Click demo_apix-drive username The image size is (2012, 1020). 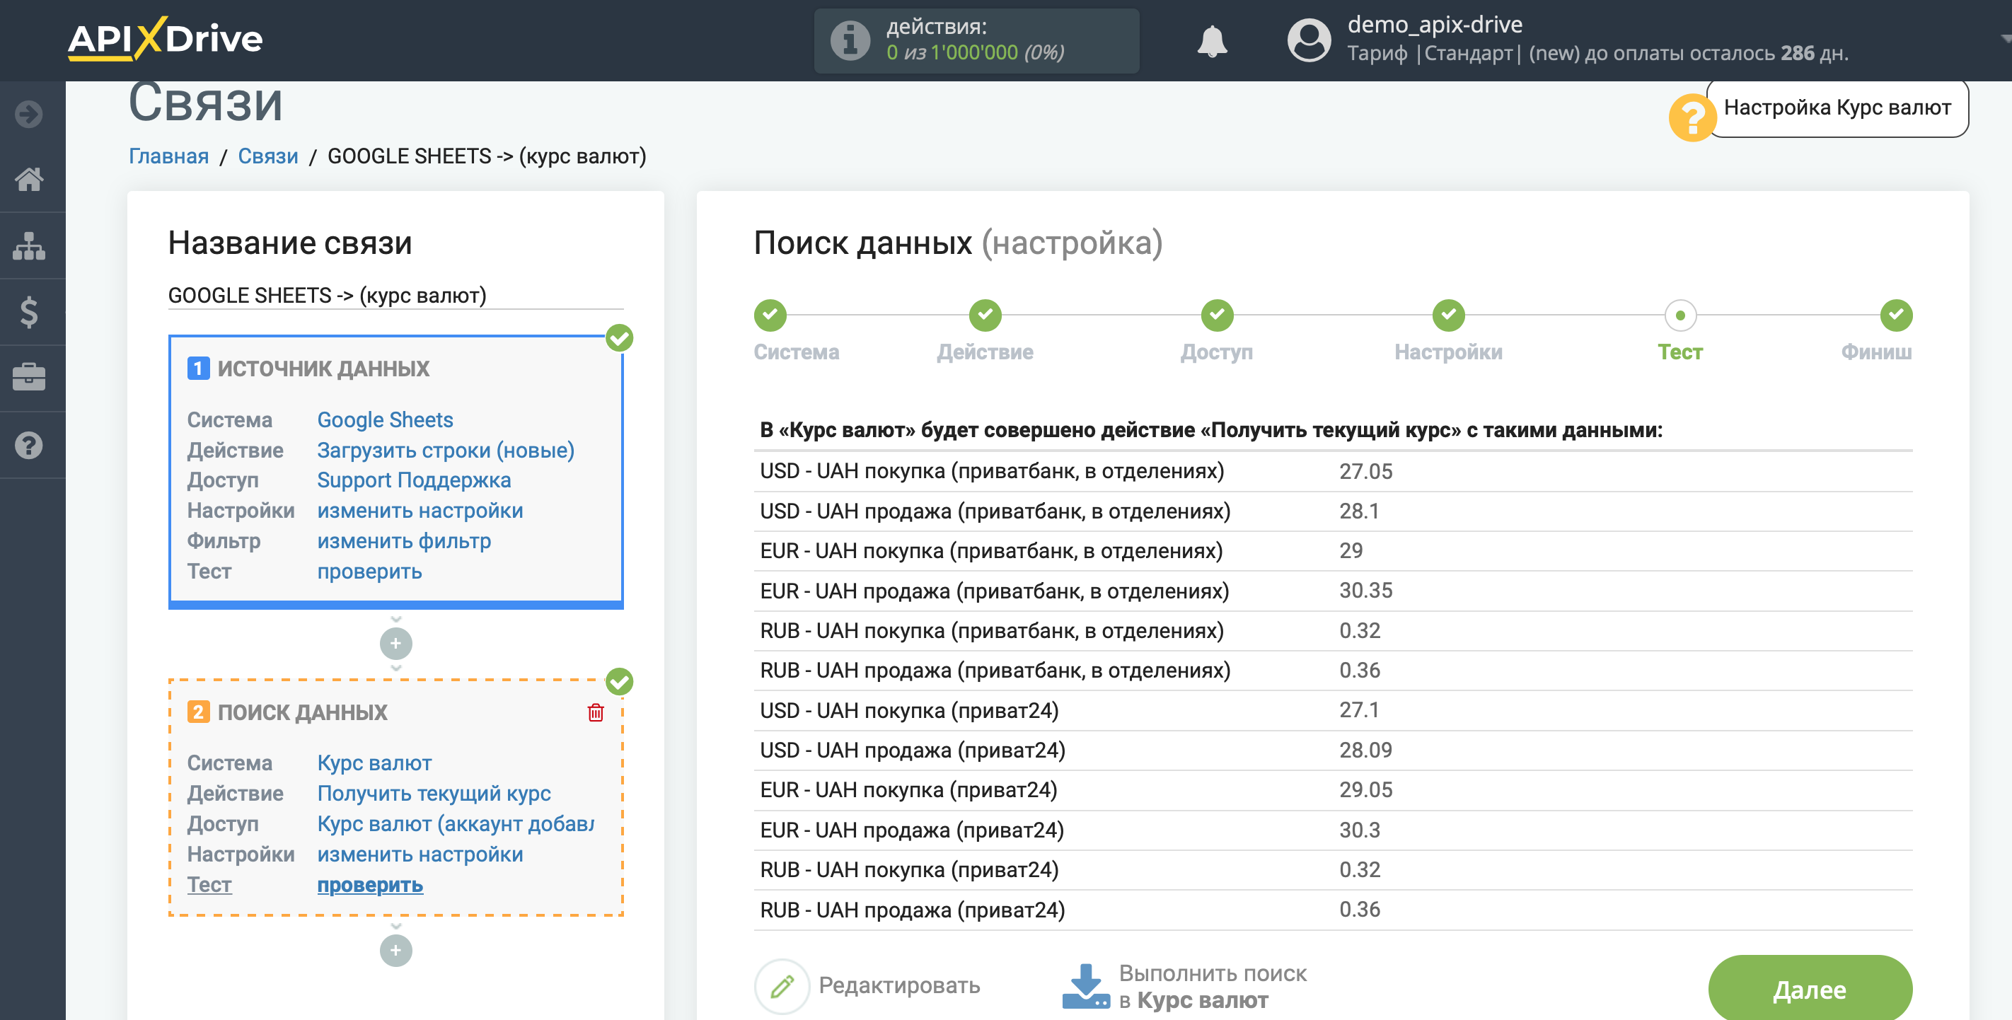tap(1435, 25)
